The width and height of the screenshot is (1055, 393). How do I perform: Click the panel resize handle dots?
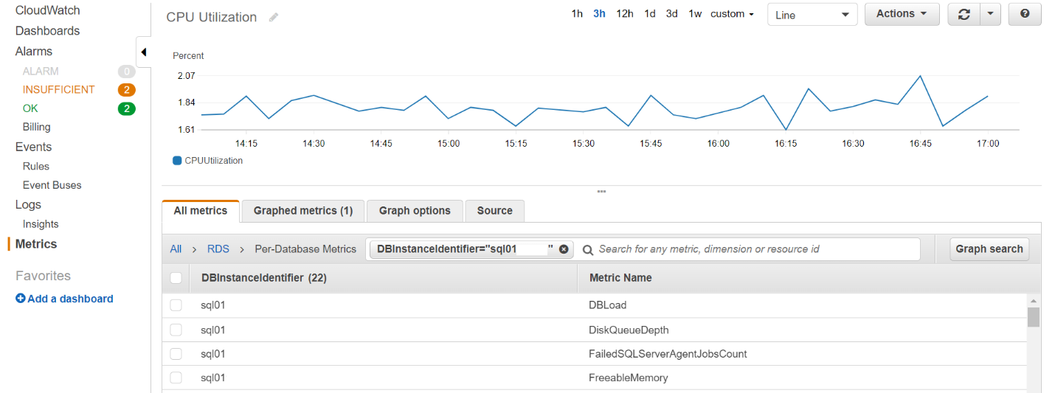click(601, 192)
